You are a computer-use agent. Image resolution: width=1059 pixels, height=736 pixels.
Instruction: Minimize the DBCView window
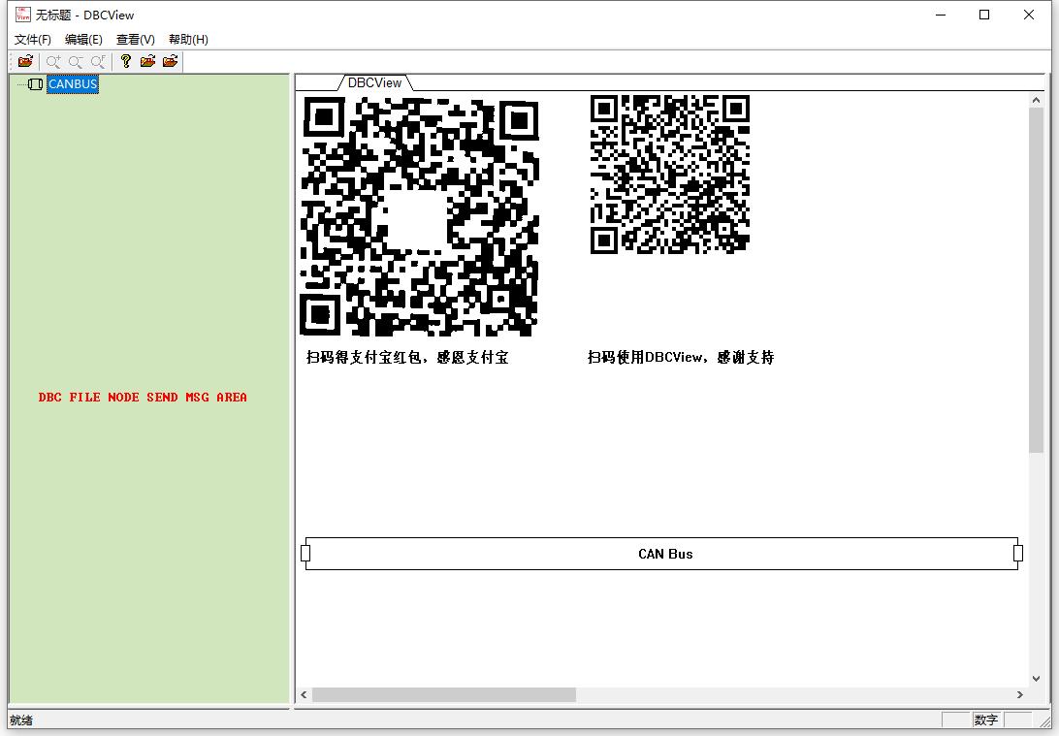tap(940, 15)
